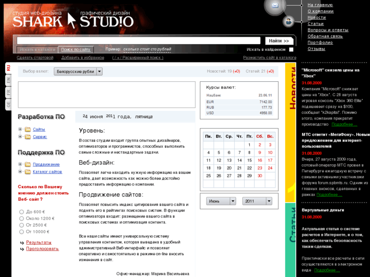This screenshot has width=370, height=277.
Task: Click the Продвижение folder icon
Action: coord(28,164)
